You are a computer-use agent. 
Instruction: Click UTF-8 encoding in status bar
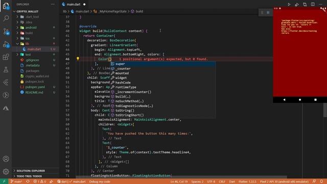coord(211,181)
